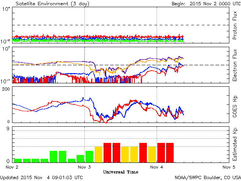241x181 pixels.
Task: Select the Electron Flux axis label
Action: 235,64
